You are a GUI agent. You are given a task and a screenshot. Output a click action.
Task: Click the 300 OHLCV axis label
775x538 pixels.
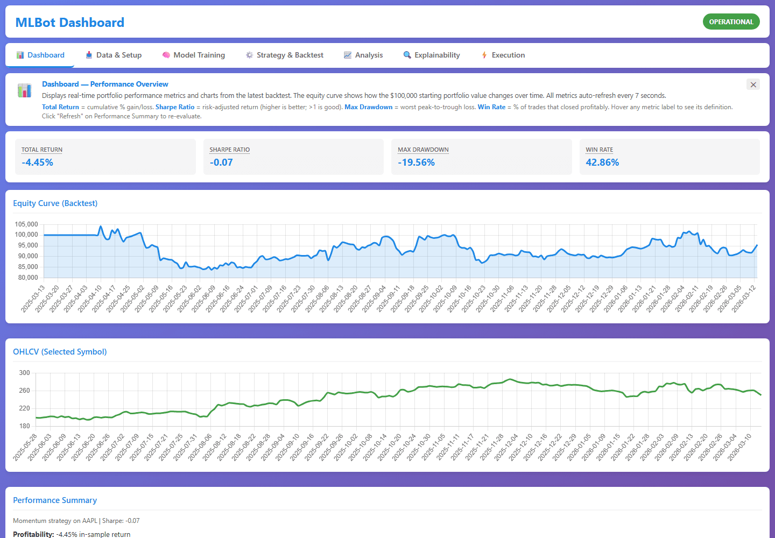(24, 373)
